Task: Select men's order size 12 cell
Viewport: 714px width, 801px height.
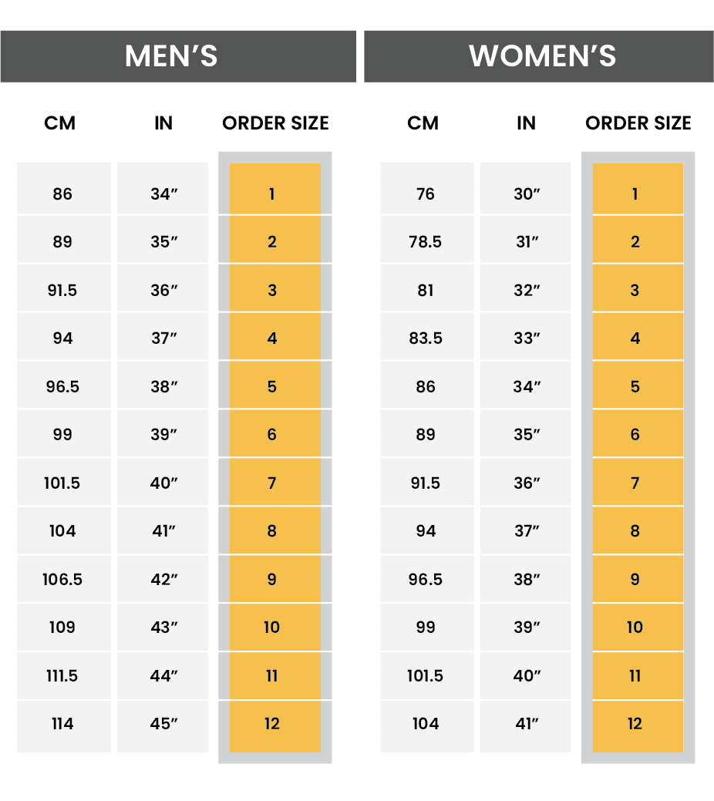Action: click(275, 726)
